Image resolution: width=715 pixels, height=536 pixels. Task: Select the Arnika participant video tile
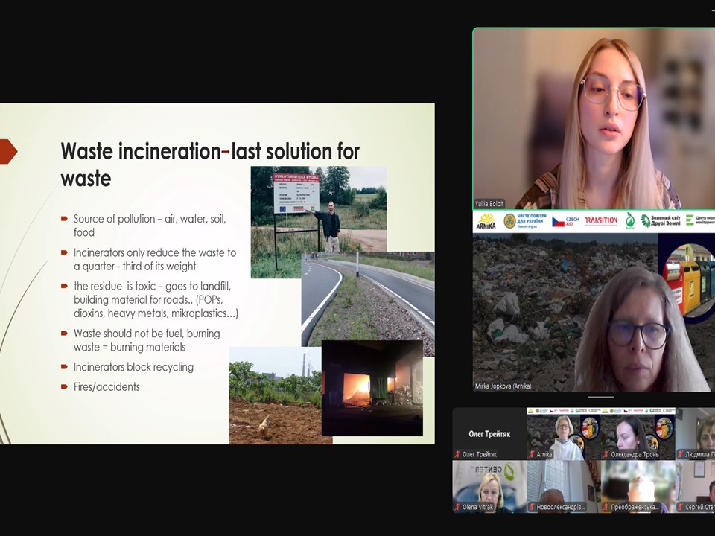pos(564,433)
